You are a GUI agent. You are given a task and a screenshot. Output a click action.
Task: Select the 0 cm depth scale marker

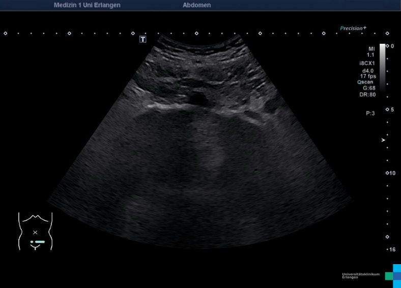[x=390, y=46]
